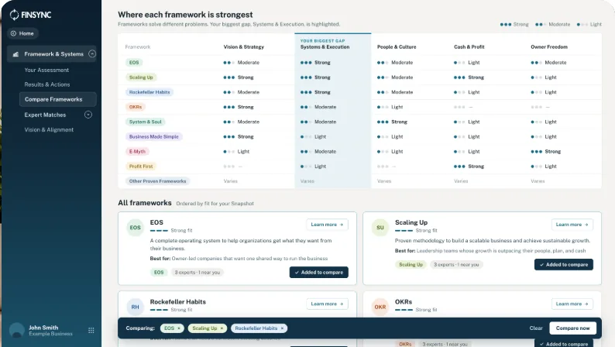Toggle Added to compare on Scaling Up card
The width and height of the screenshot is (615, 347).
point(564,265)
